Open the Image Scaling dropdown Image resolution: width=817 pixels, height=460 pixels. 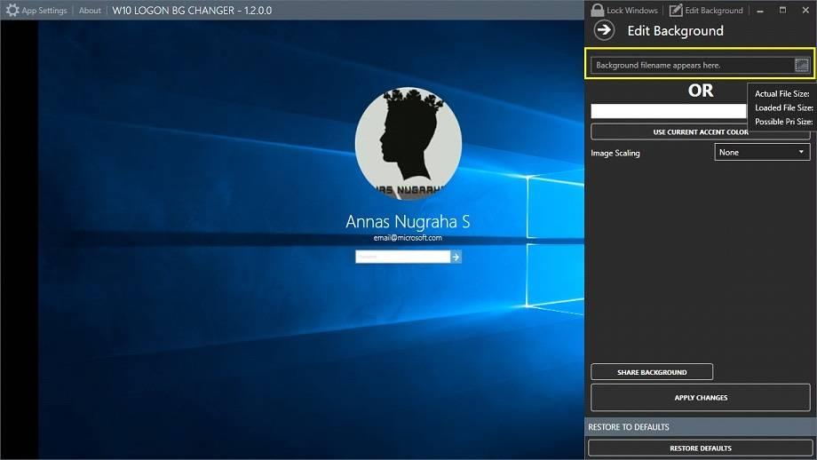click(x=762, y=152)
